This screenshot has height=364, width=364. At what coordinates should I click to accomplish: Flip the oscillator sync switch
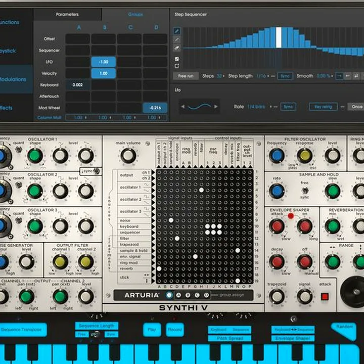click(x=97, y=171)
